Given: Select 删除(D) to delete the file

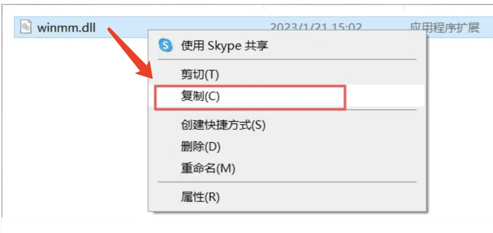Looking at the screenshot, I should point(200,147).
